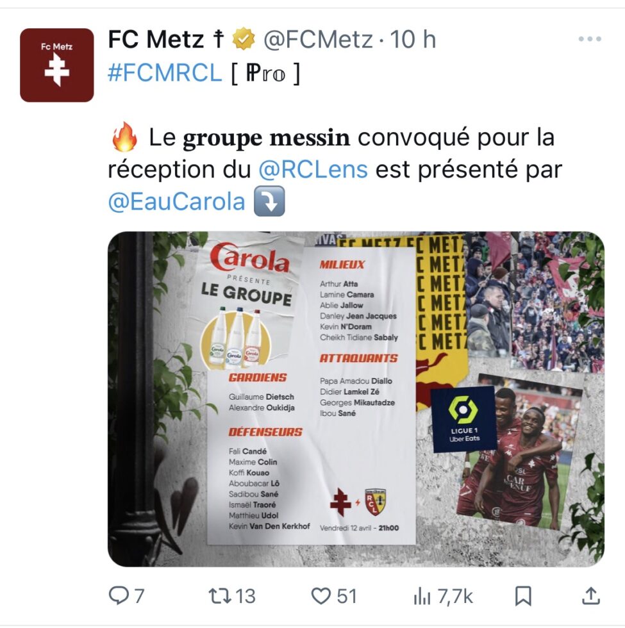The width and height of the screenshot is (625, 628).
Task: Click the @FCMetz handle
Action: click(x=318, y=39)
